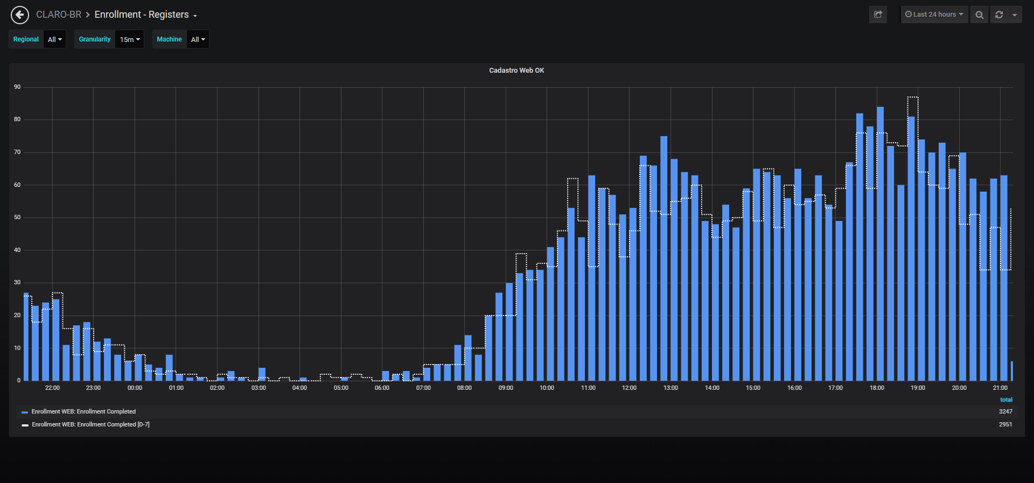Open the Regional All dropdown
Image resolution: width=1034 pixels, height=483 pixels.
click(x=54, y=39)
